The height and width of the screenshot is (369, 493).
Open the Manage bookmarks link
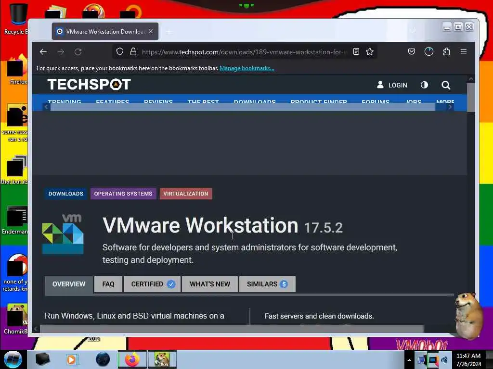(247, 68)
